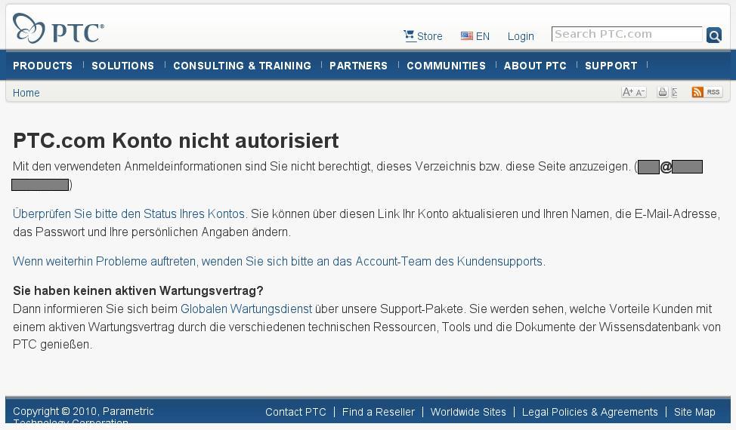Increase font size with A+ icon
Image resolution: width=736 pixels, height=430 pixels.
pos(628,92)
